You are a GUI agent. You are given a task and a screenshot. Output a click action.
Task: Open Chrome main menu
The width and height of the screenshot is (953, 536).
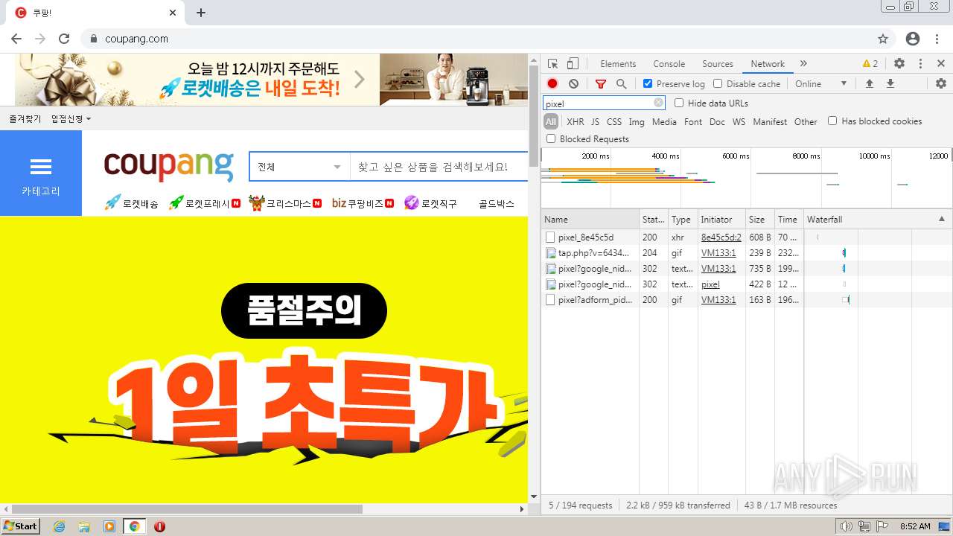coord(938,39)
